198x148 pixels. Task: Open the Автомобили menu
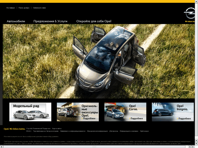[x=16, y=21]
